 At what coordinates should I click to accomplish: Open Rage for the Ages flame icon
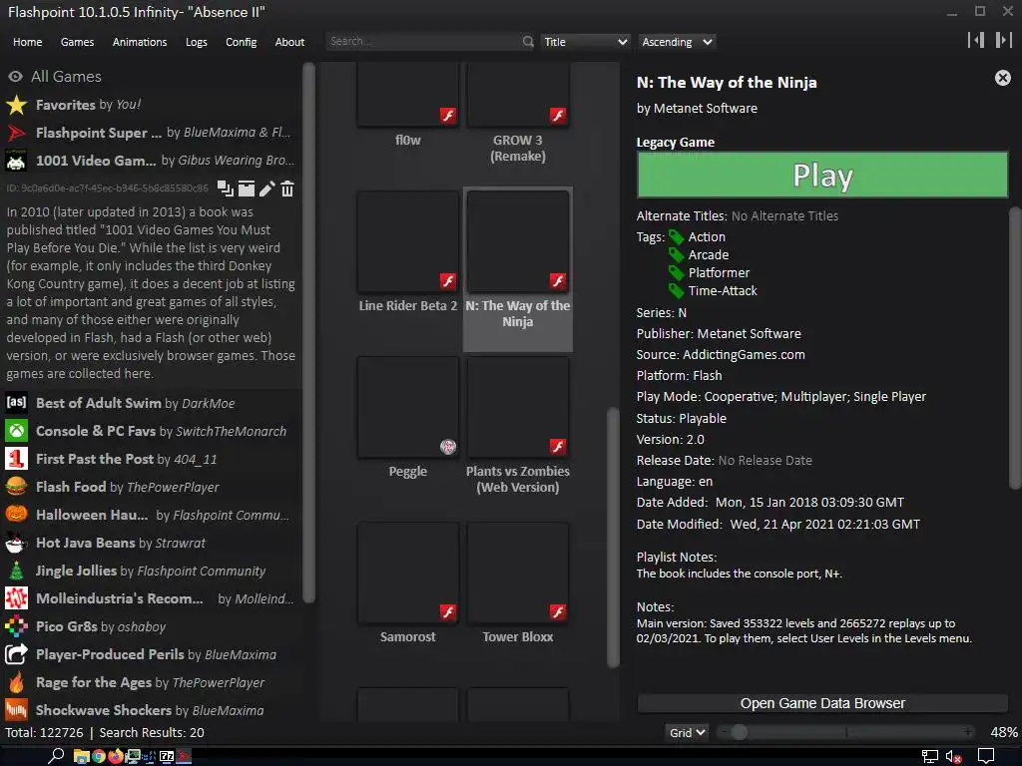16,682
